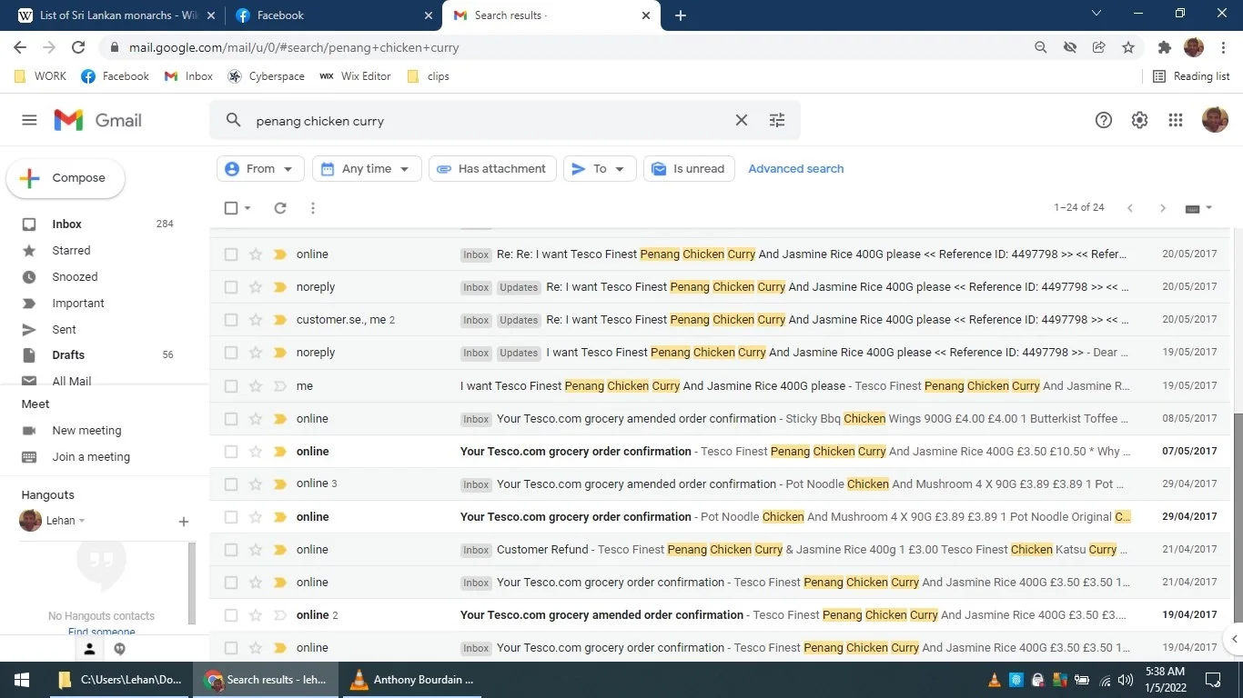The width and height of the screenshot is (1243, 698).
Task: Open the Windows Start menu
Action: pos(21,680)
